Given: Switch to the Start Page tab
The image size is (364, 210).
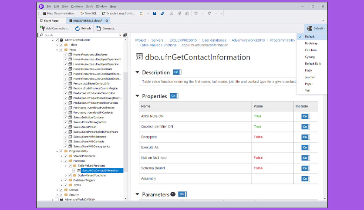Looking at the screenshot, I should tap(51, 20).
